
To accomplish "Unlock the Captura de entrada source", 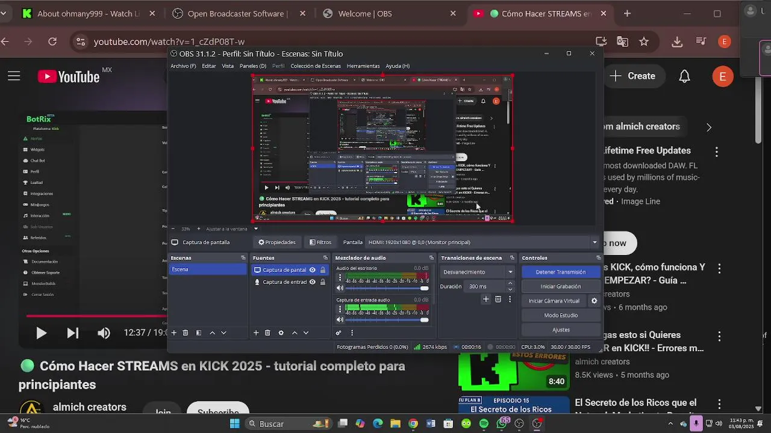I will point(322,282).
